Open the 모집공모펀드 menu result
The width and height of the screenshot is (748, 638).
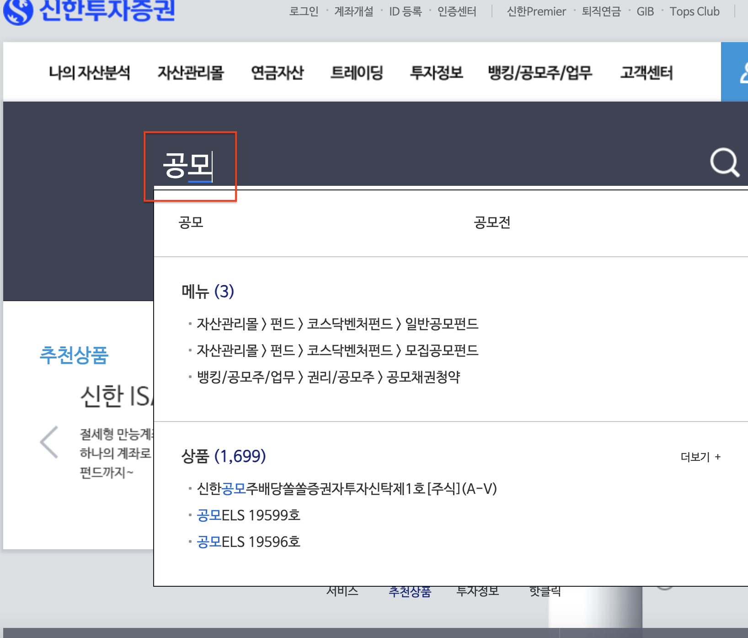tap(337, 351)
